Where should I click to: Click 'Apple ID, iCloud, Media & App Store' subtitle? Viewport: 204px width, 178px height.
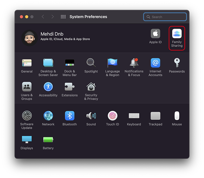tap(65, 39)
